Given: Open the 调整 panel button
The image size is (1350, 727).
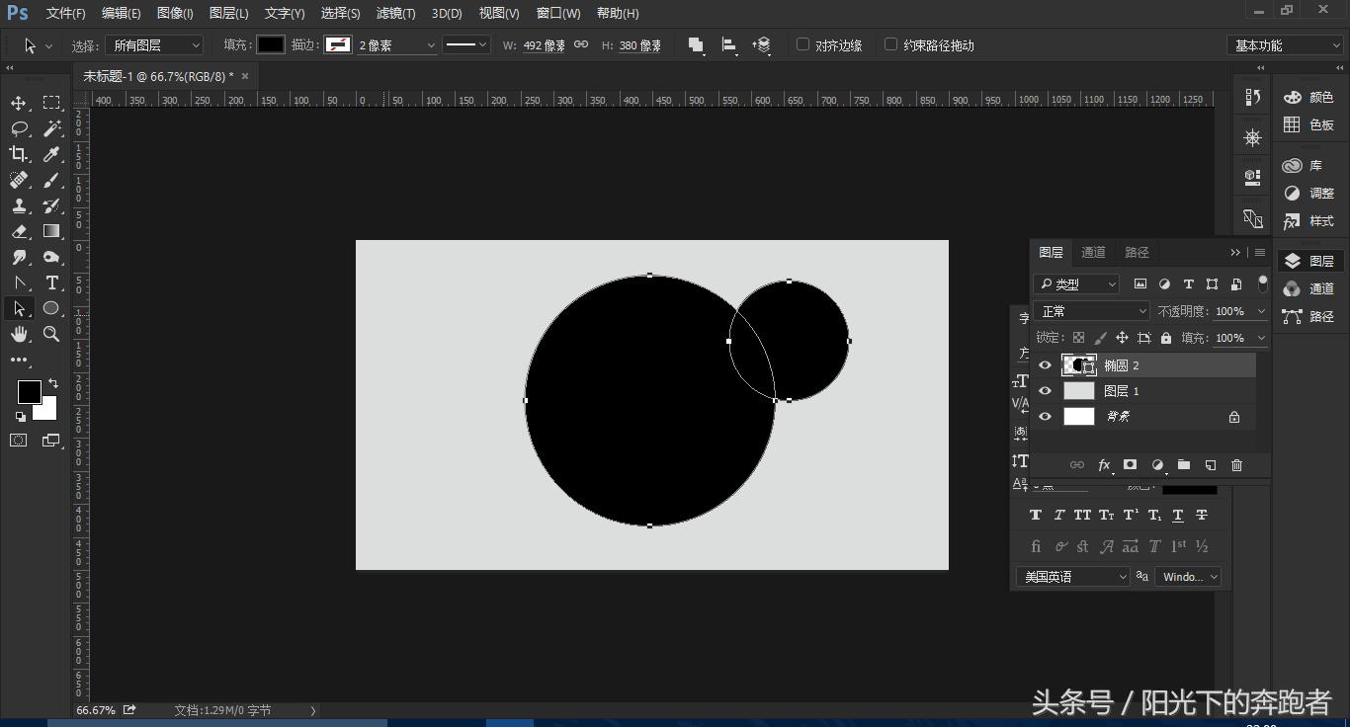Looking at the screenshot, I should pos(1308,194).
